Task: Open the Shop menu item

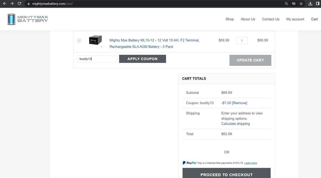Action: tap(230, 19)
